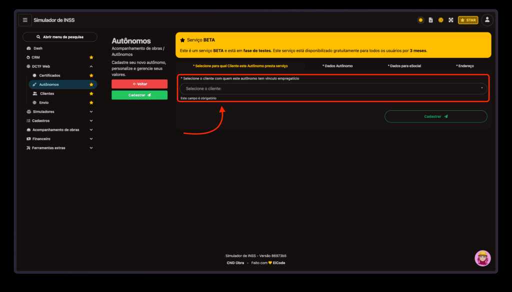
Task: Toggle the Certificados favorite star
Action: point(91,75)
